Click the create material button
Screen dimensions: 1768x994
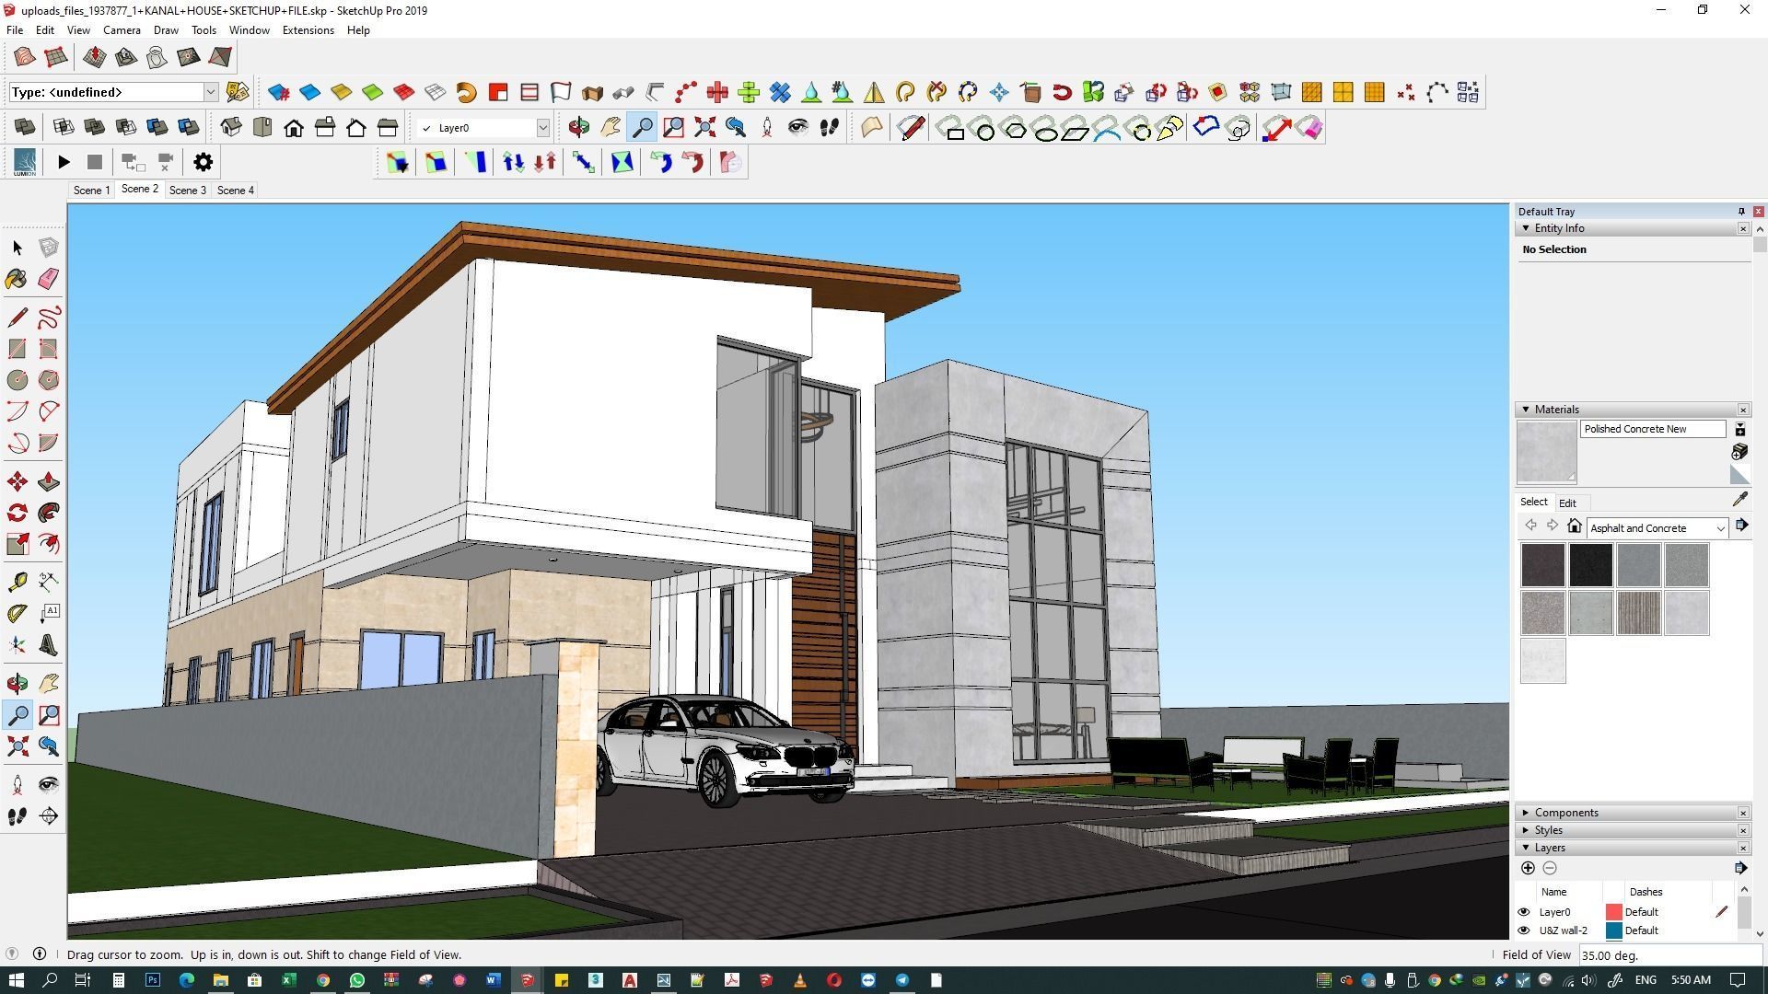tap(1739, 451)
